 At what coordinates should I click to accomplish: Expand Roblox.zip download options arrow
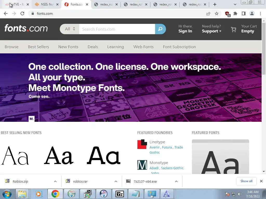[x=55, y=181]
